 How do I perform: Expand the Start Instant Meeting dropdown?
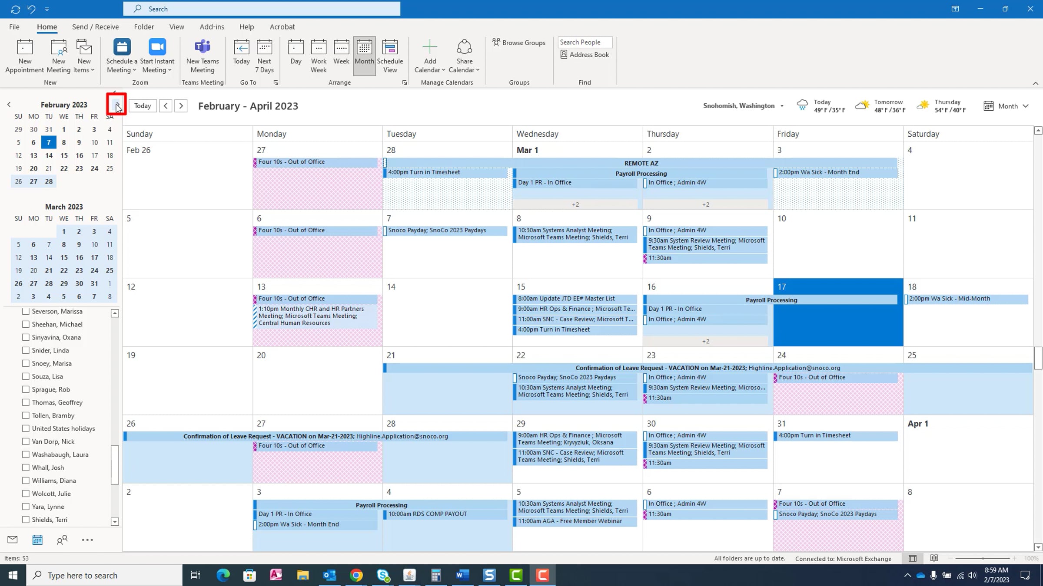[157, 66]
